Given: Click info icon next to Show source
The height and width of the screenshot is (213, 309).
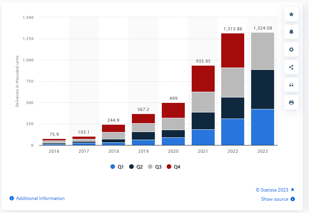Looking at the screenshot, I should (x=293, y=199).
